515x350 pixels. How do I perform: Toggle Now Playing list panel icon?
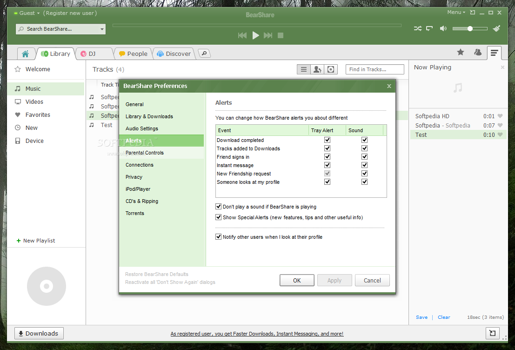click(x=494, y=53)
